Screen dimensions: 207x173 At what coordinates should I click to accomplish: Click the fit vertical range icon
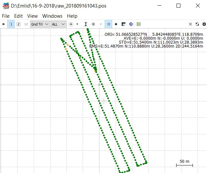[86, 24]
